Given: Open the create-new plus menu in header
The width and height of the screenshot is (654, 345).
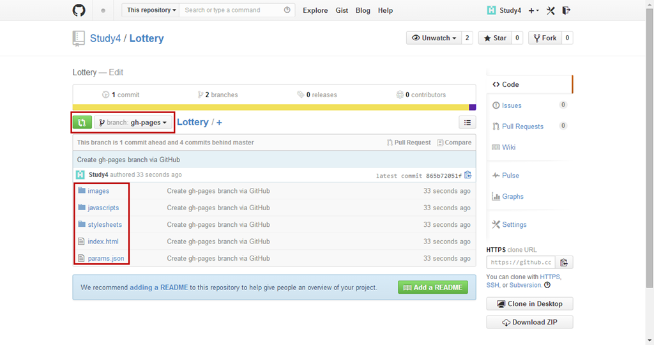Looking at the screenshot, I should [533, 10].
